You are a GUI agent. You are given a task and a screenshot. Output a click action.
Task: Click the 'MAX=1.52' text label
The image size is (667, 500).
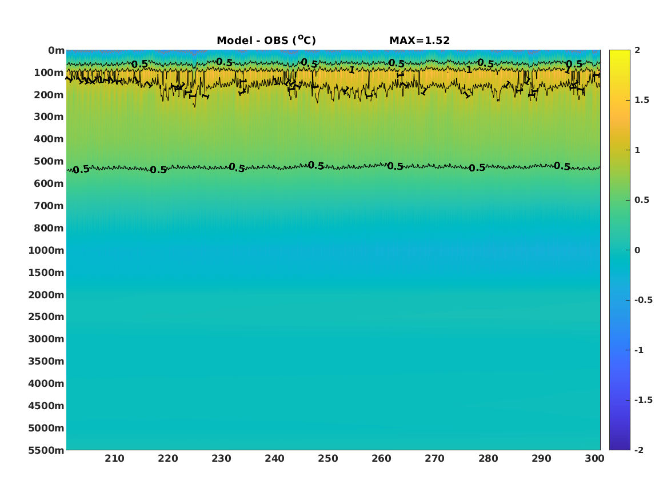420,41
